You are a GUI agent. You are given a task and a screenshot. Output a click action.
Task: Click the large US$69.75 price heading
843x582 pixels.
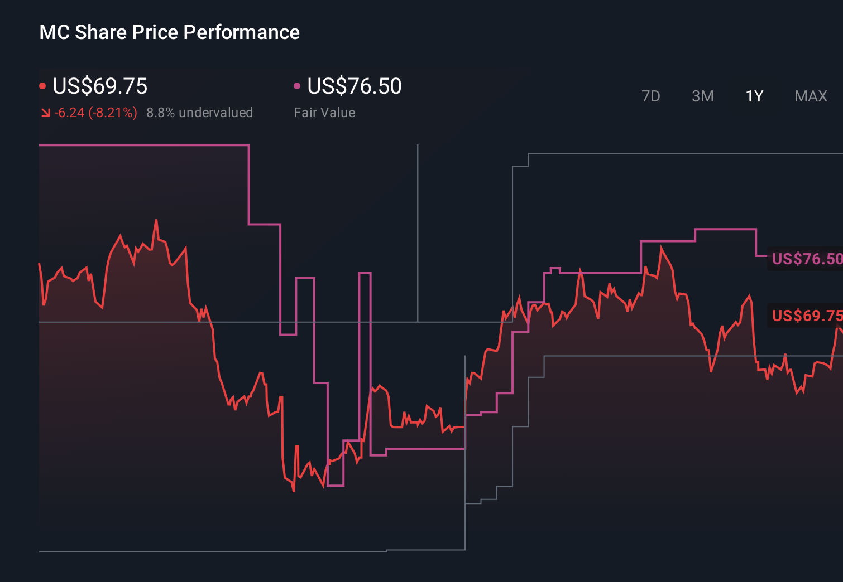coord(99,86)
